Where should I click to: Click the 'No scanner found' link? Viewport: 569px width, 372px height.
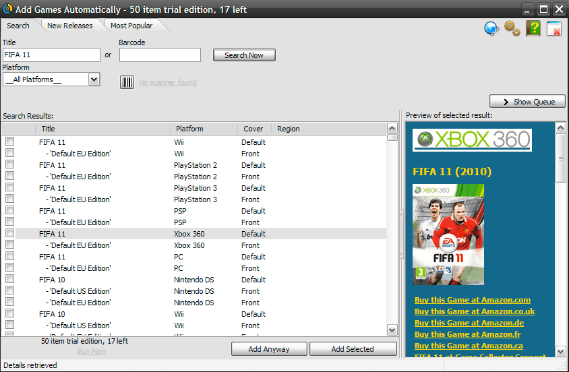point(168,82)
